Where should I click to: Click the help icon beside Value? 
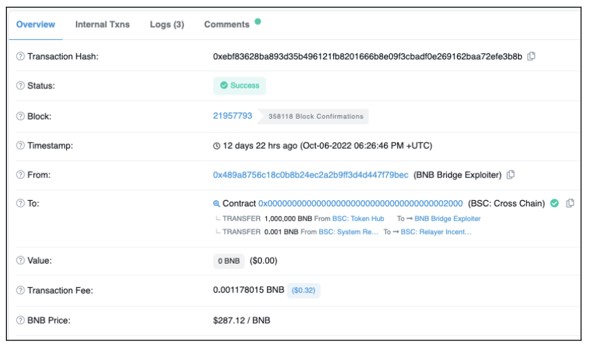21,260
